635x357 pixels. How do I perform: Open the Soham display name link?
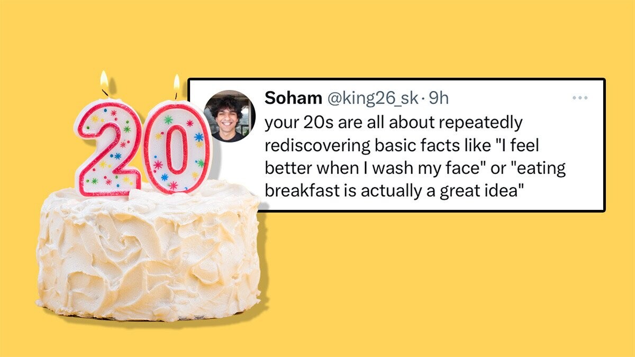(293, 98)
